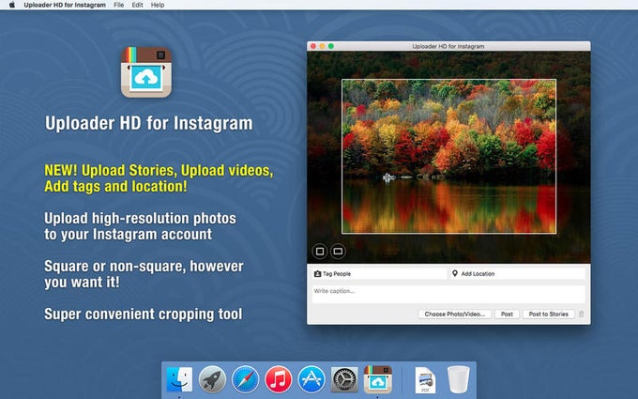Click the Write caption text field
This screenshot has width=638, height=399.
point(448,294)
